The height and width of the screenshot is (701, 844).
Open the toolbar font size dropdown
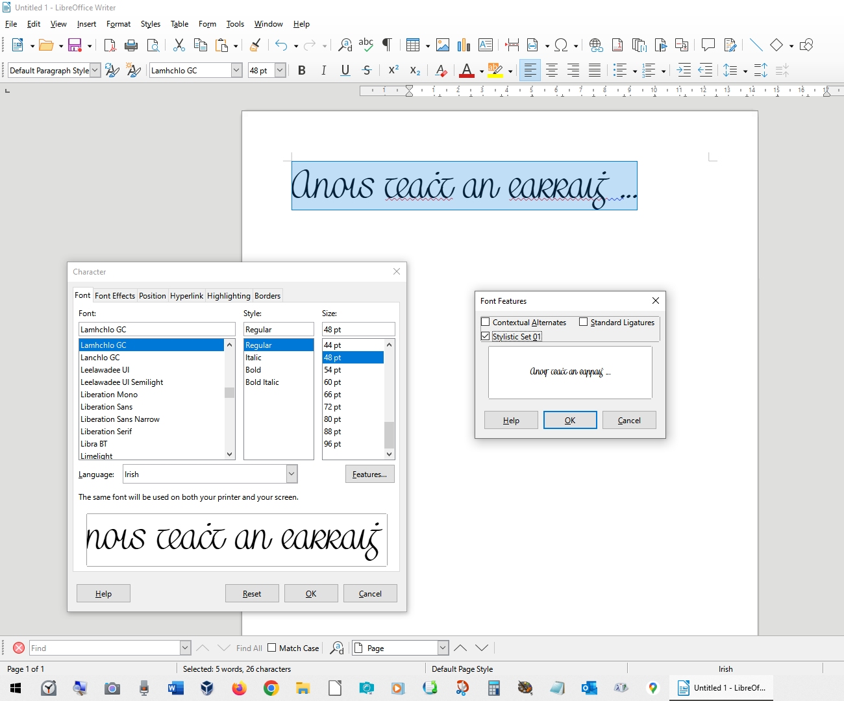(280, 70)
